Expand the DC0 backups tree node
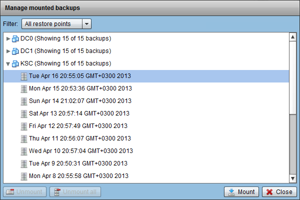 pos(8,38)
